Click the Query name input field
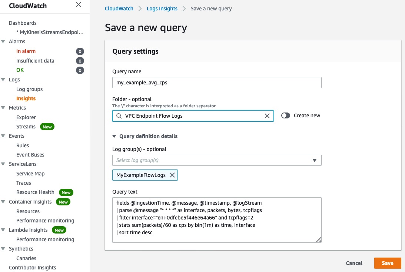 (x=217, y=83)
